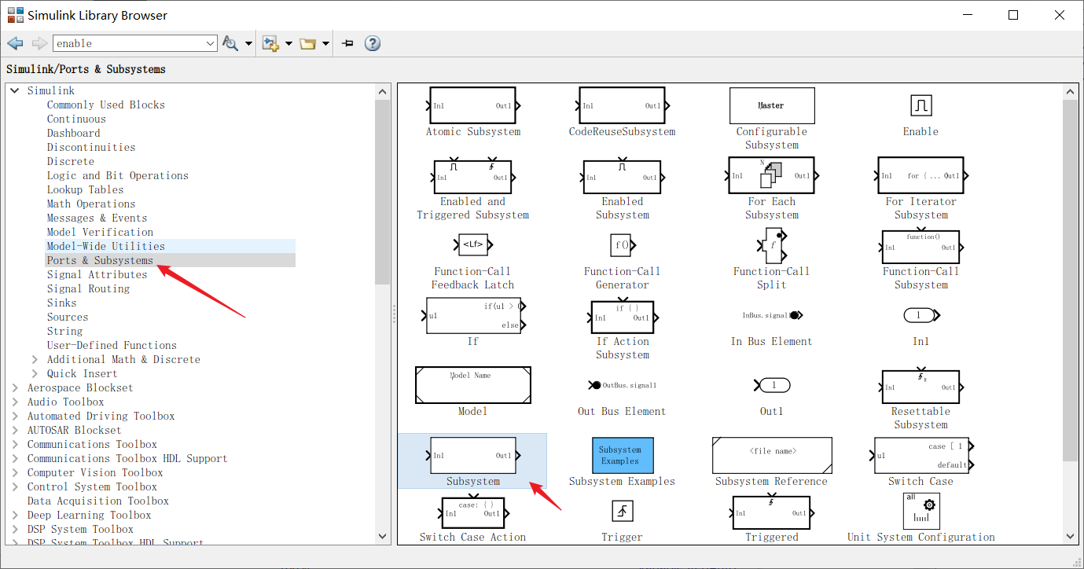1084x569 pixels.
Task: Select the Atomic Subsystem block icon
Action: tap(473, 106)
